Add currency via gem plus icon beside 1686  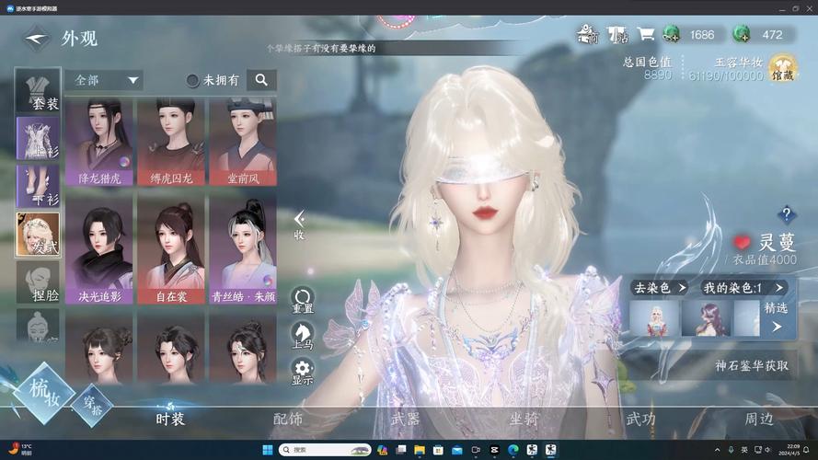pos(672,34)
